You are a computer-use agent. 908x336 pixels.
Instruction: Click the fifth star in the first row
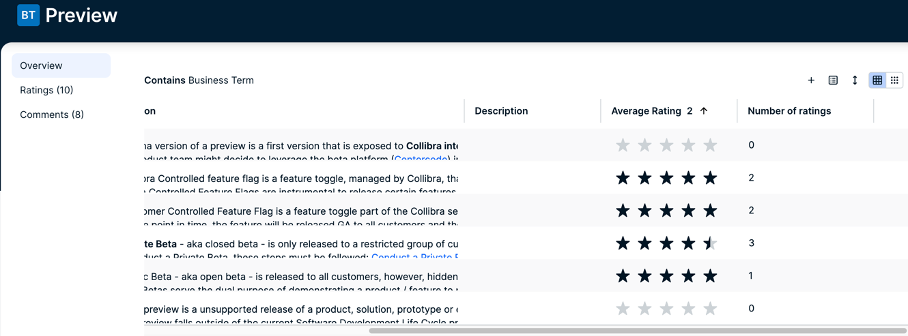[x=710, y=145]
